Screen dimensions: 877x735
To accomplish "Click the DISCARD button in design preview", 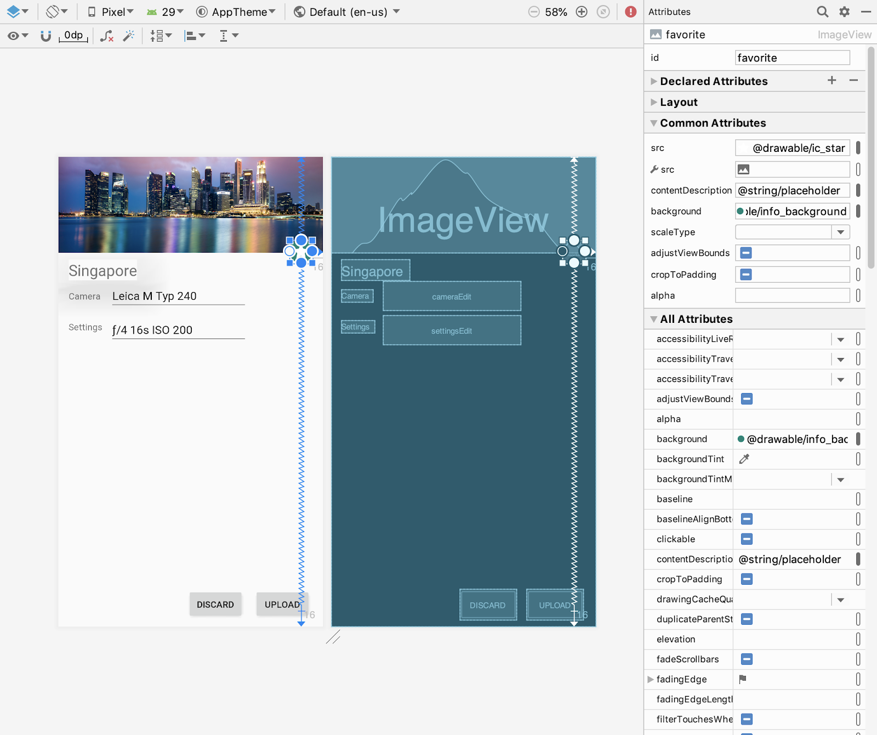I will 215,605.
